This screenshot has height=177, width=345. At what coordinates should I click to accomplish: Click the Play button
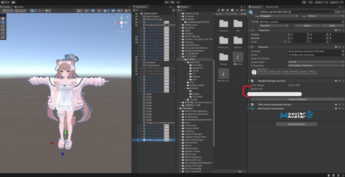[x=166, y=2]
